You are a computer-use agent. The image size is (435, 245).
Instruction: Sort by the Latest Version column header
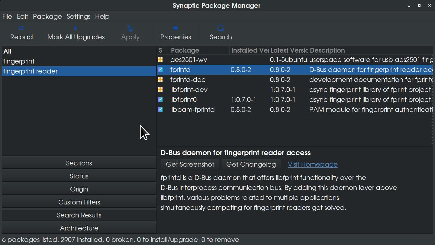tap(288, 50)
